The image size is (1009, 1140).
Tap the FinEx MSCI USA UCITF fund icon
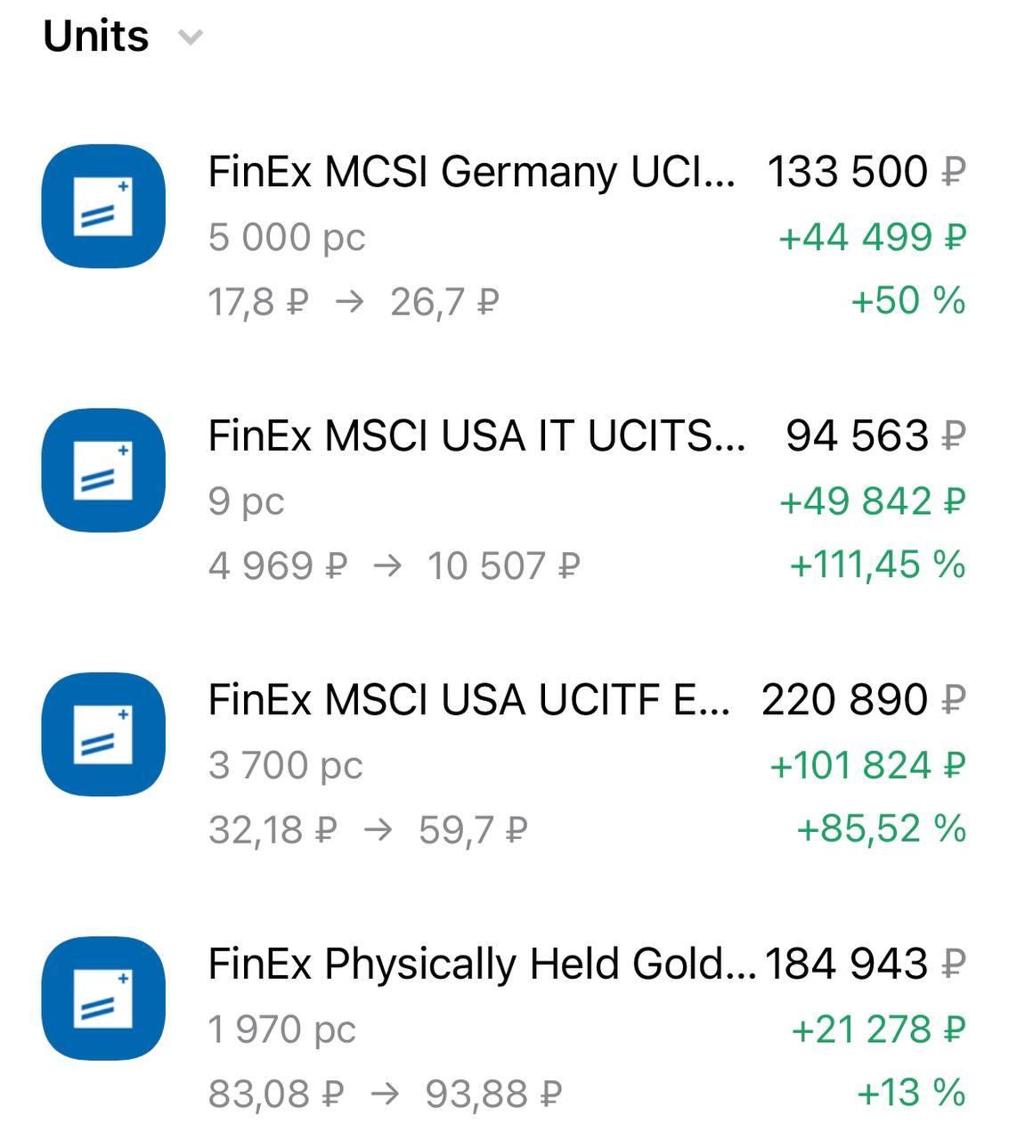pos(103,734)
